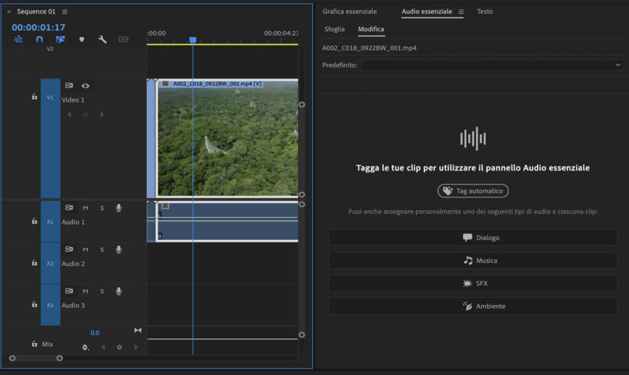Image resolution: width=629 pixels, height=375 pixels.
Task: Click the 0.0 volume value on Mix track
Action: click(95, 332)
